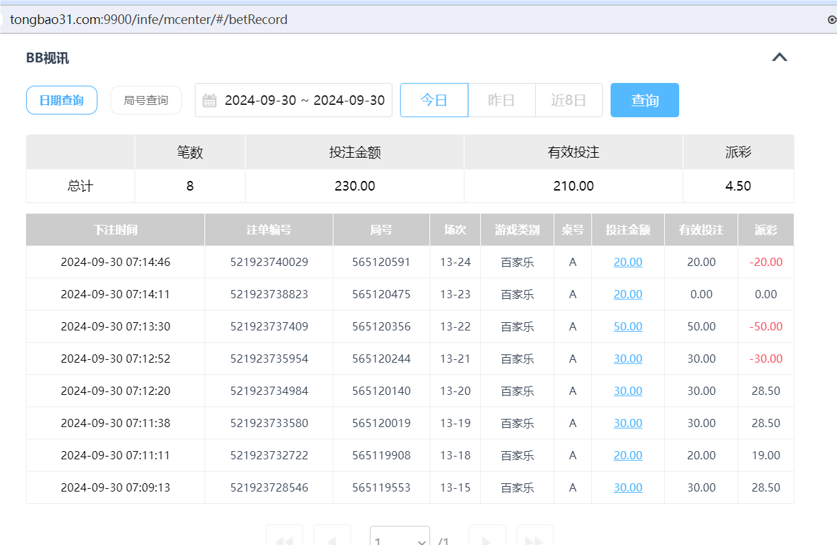Viewport: 837px width, 545px height.
Task: Open the page number dropdown
Action: click(x=399, y=539)
